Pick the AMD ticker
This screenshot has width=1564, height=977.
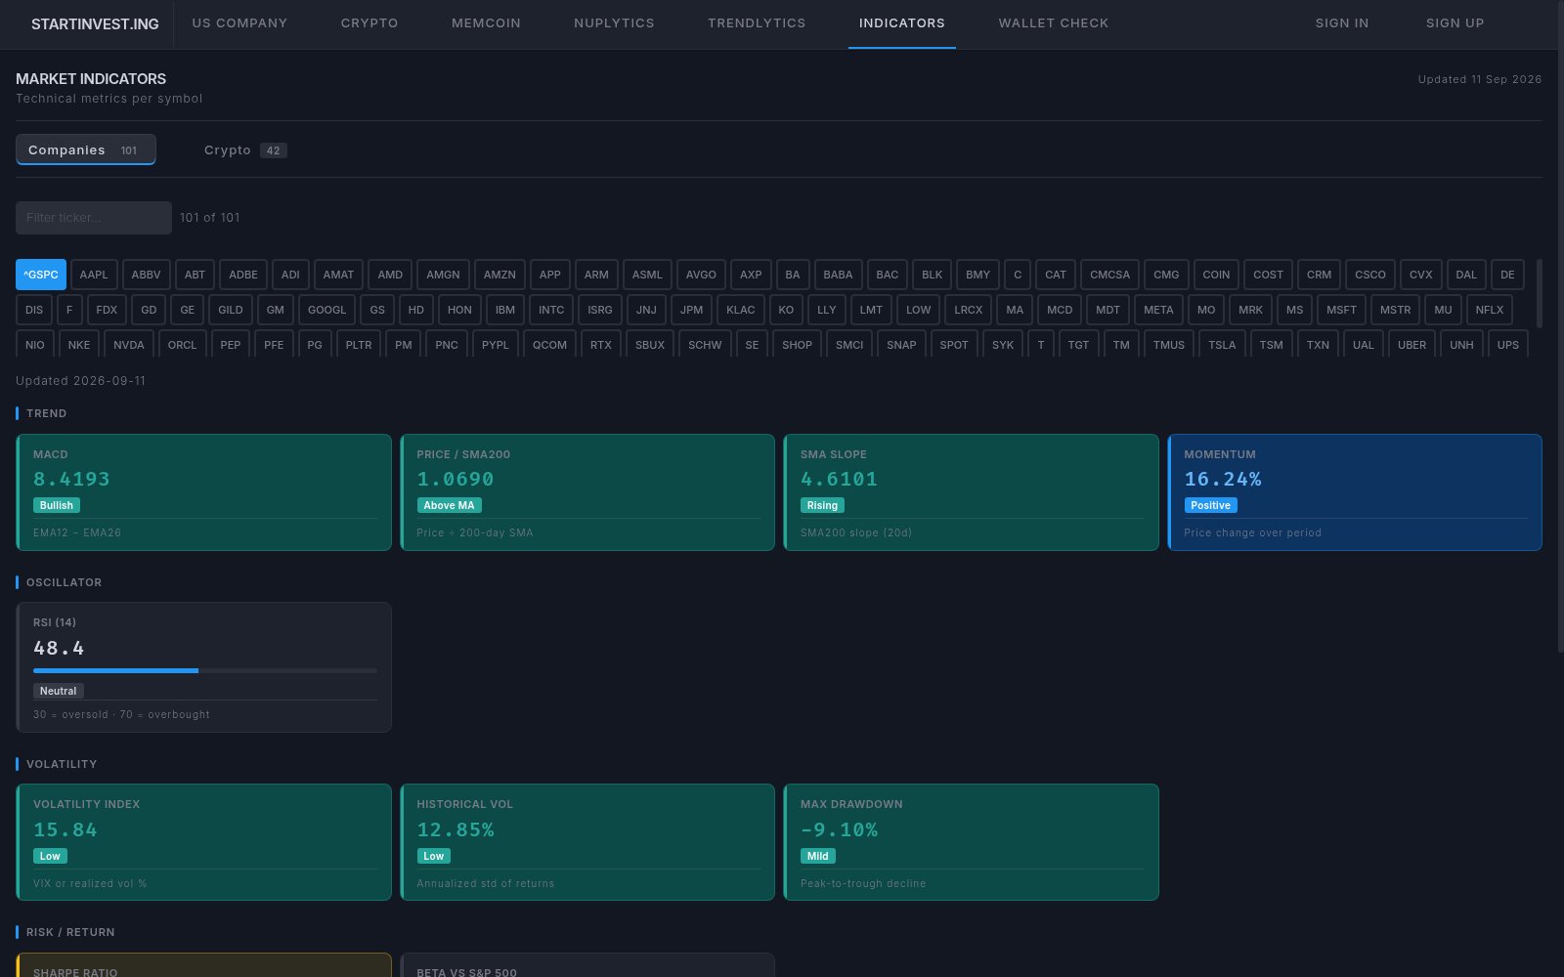pos(390,275)
